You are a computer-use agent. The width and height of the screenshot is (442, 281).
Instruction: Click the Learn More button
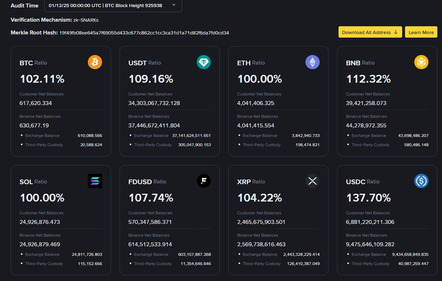(x=421, y=32)
